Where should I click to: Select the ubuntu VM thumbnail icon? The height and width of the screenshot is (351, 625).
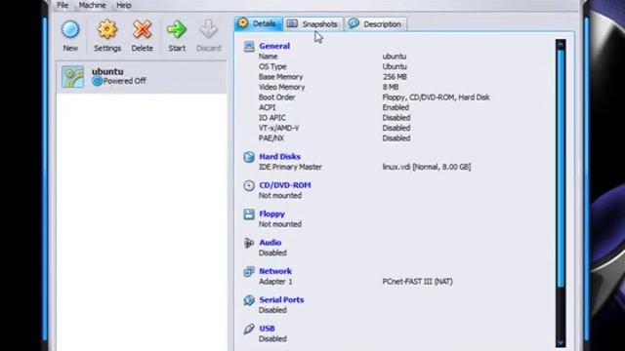(72, 76)
